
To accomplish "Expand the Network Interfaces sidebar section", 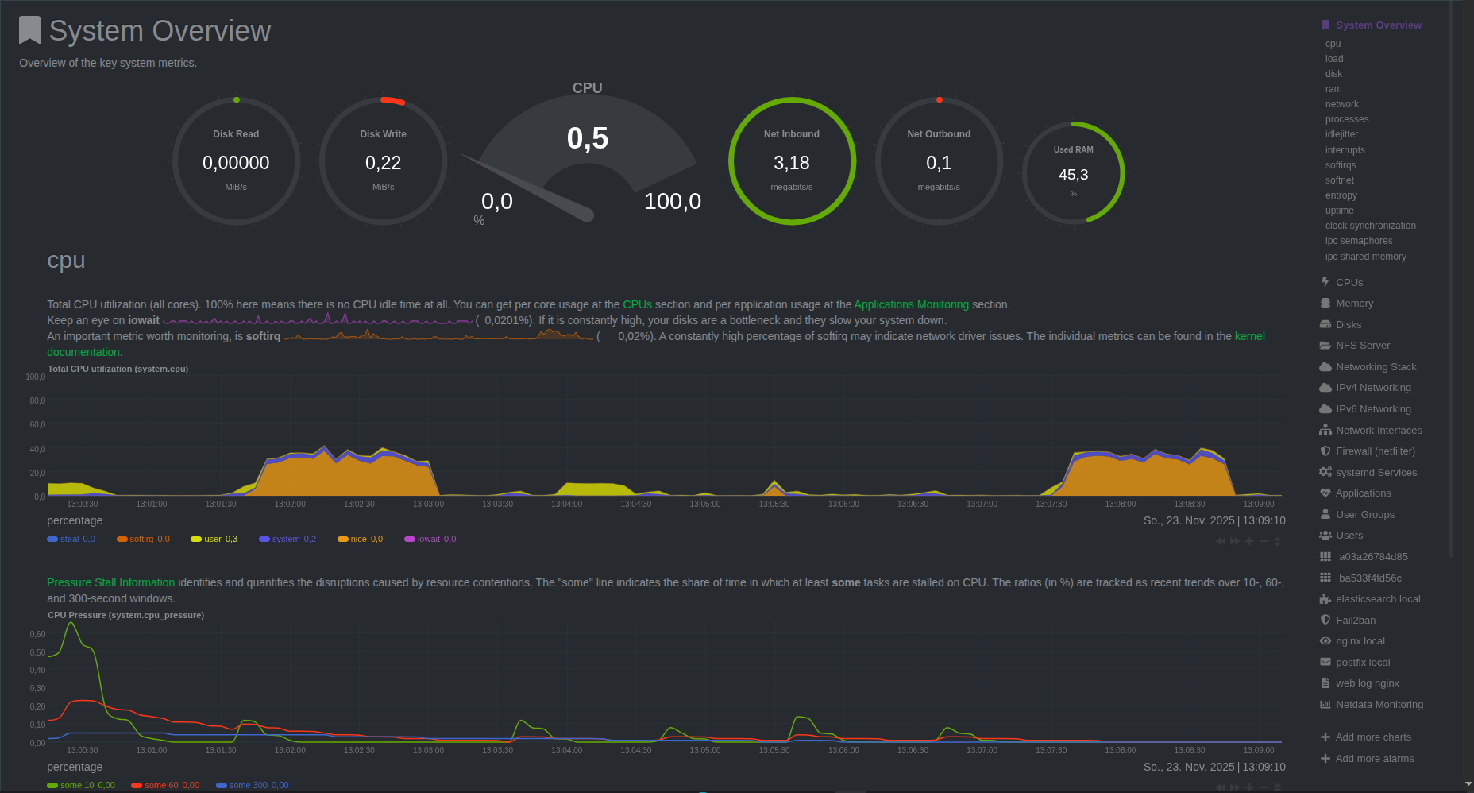I will pyautogui.click(x=1378, y=431).
